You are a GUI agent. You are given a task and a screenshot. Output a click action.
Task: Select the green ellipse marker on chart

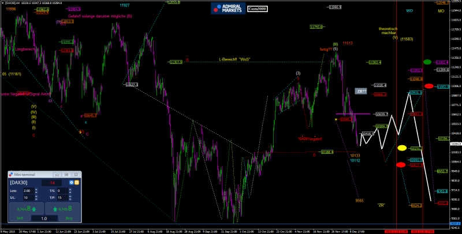(x=427, y=62)
